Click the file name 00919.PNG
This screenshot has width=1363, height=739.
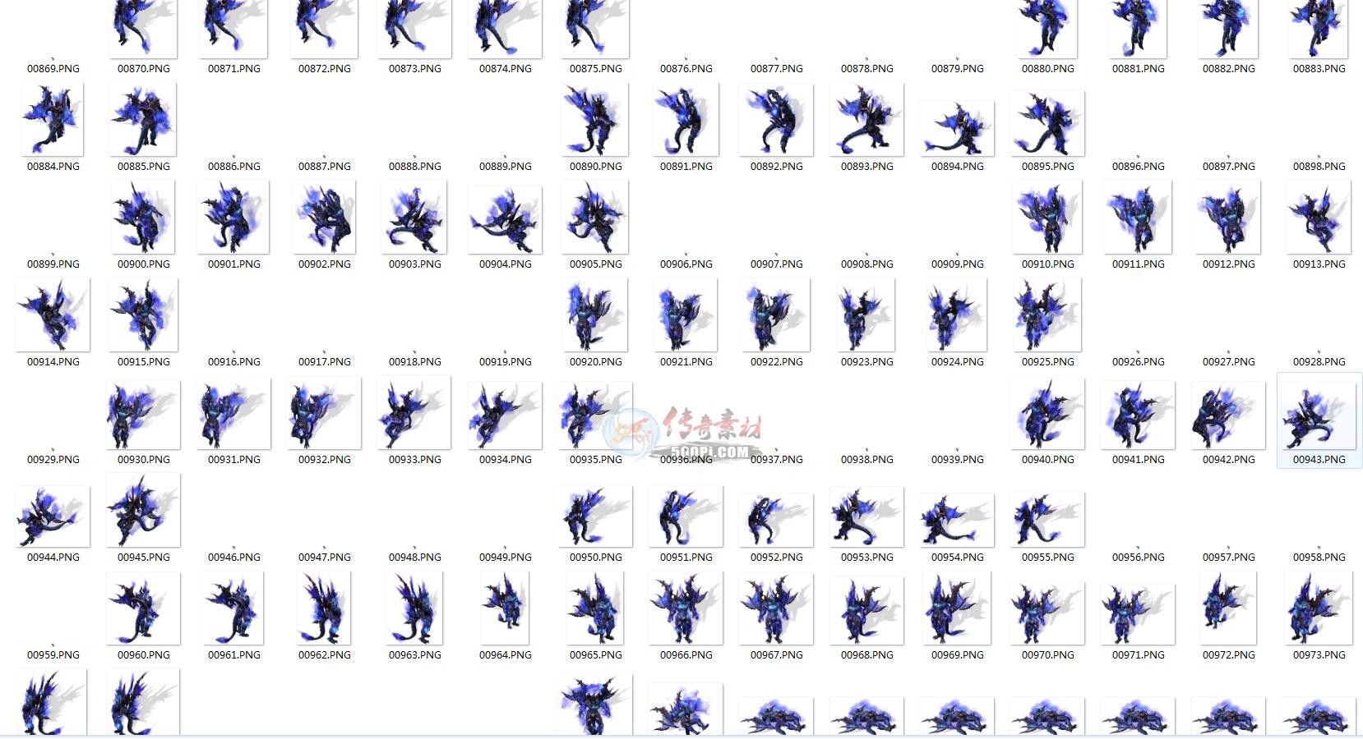coord(506,362)
